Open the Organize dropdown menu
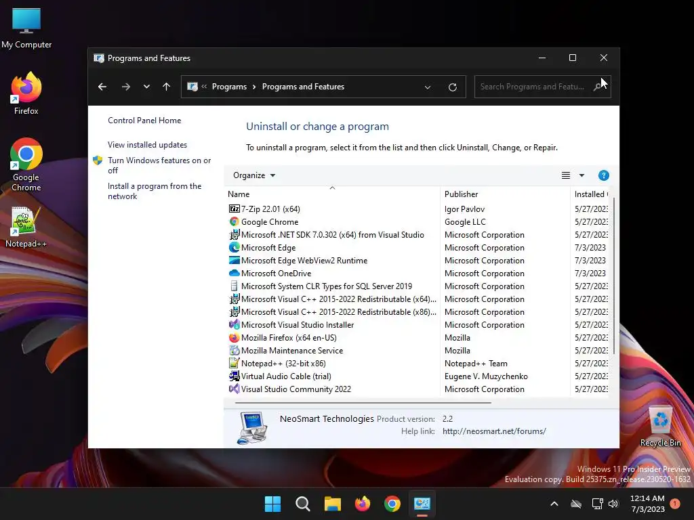The width and height of the screenshot is (694, 520). (254, 175)
